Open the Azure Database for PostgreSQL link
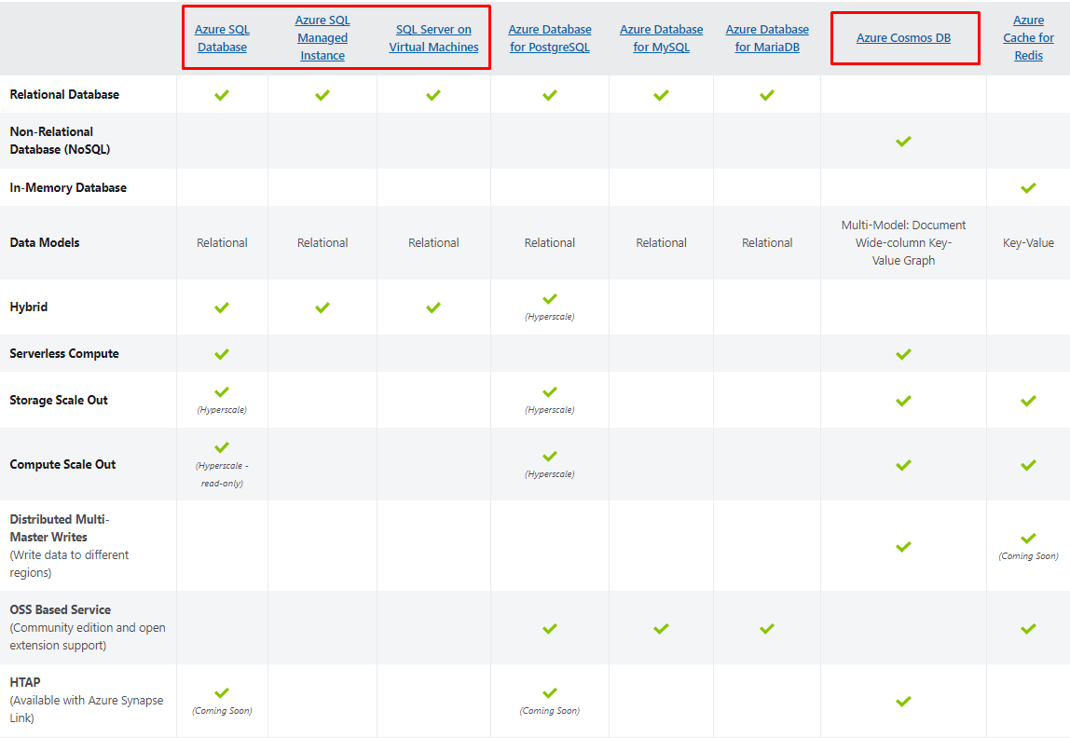Viewport: 1070px width, 738px height. (x=550, y=38)
